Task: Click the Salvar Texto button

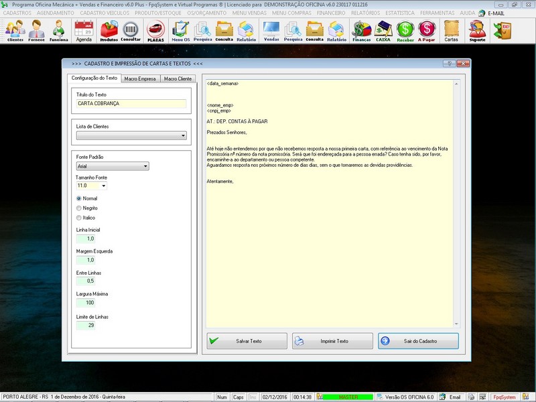Action: point(247,341)
